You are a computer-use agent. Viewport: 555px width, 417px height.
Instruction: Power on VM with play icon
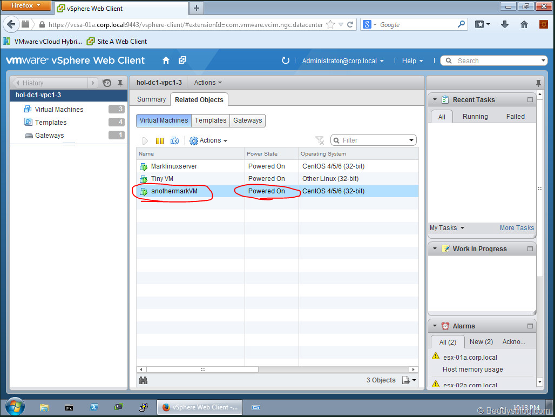[x=145, y=141]
